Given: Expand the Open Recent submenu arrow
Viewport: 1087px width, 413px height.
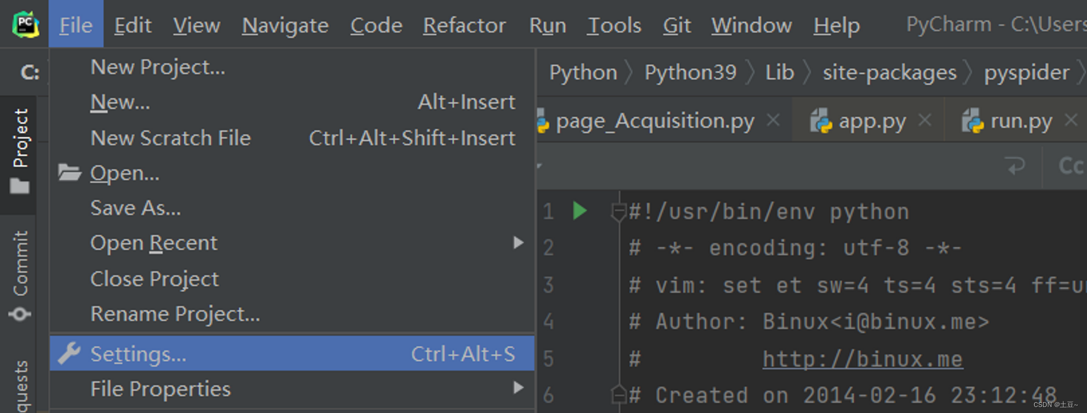Looking at the screenshot, I should 518,242.
